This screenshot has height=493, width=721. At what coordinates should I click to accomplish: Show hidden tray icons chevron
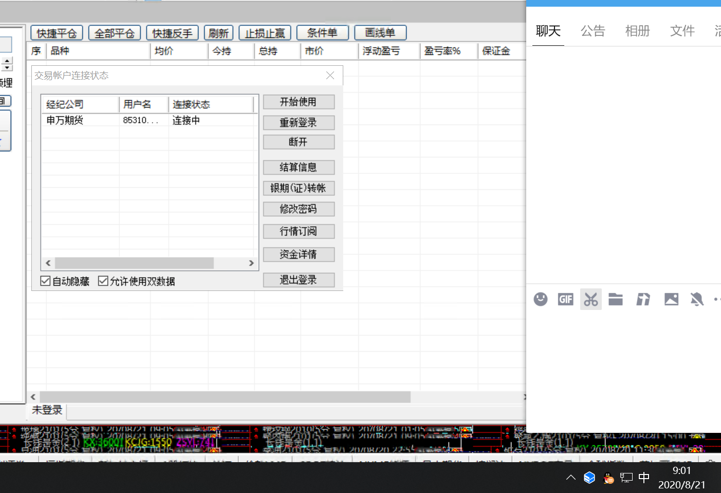[570, 478]
